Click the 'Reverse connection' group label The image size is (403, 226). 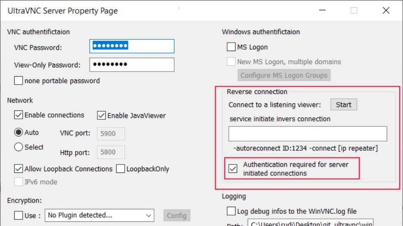tap(257, 92)
